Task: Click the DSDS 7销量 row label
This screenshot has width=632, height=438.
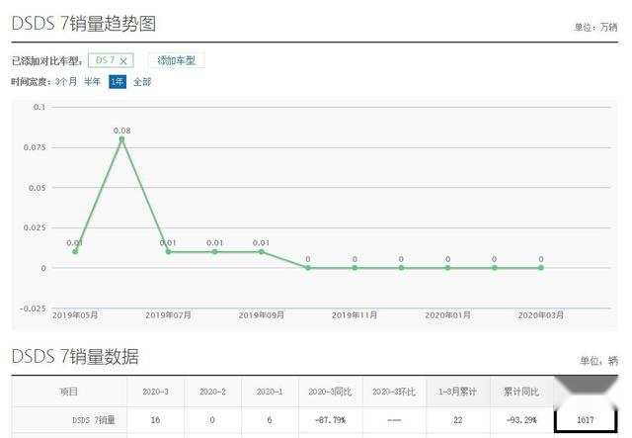Action: coord(94,420)
